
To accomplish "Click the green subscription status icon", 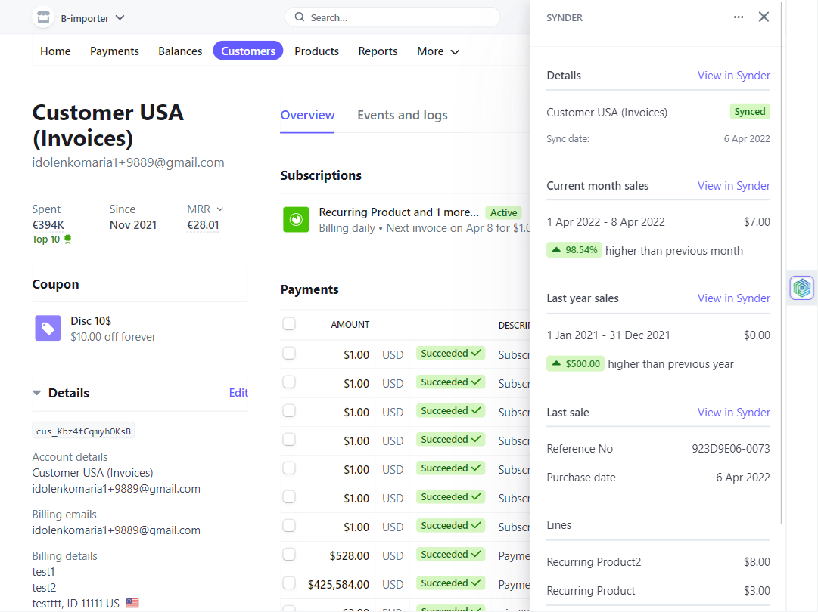I will pos(296,219).
